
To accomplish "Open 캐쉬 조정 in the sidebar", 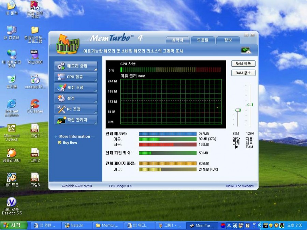I will tap(76, 88).
